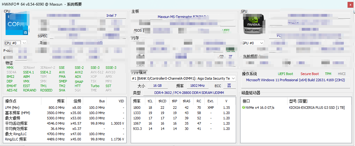Click the 5300.0 MHz max turbo frequency value
The width and height of the screenshot is (355, 146).
[56, 118]
